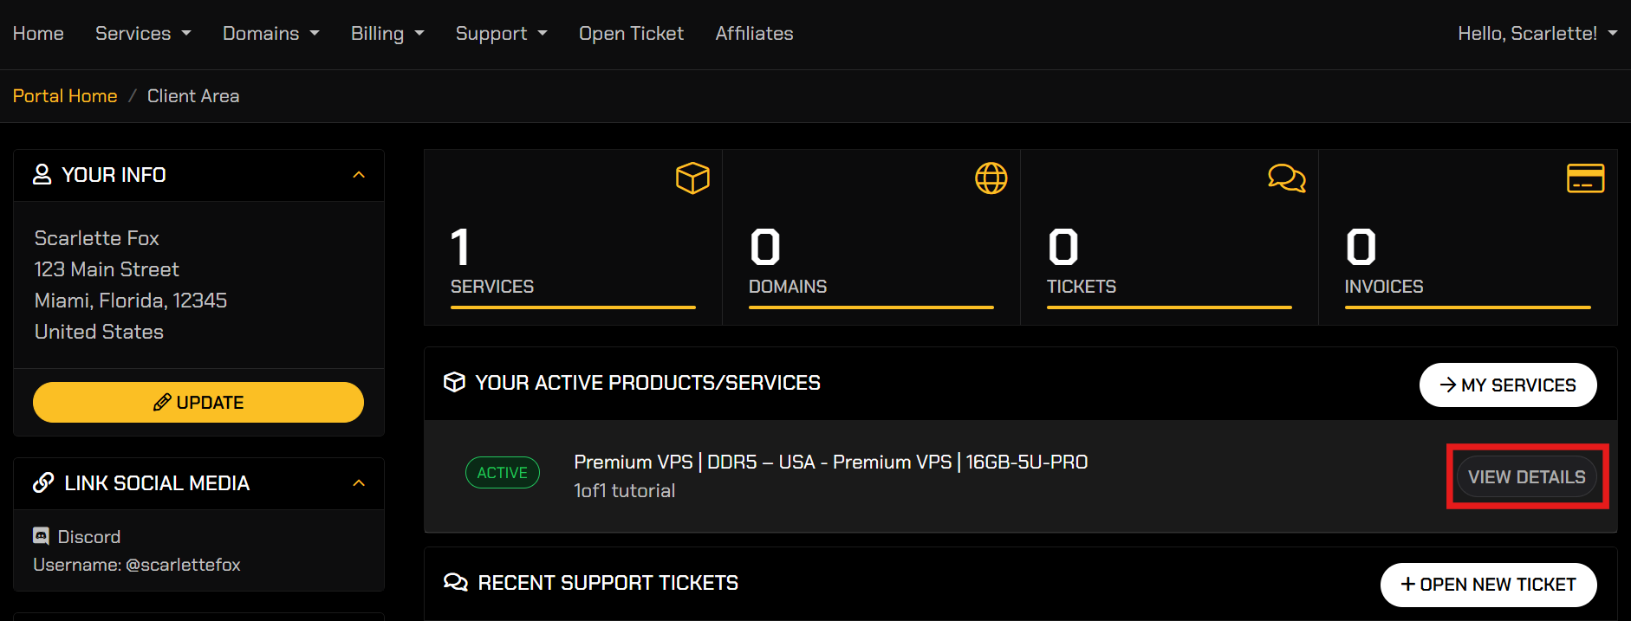The image size is (1631, 621).
Task: Collapse the Your Info panel chevron
Action: tap(359, 174)
